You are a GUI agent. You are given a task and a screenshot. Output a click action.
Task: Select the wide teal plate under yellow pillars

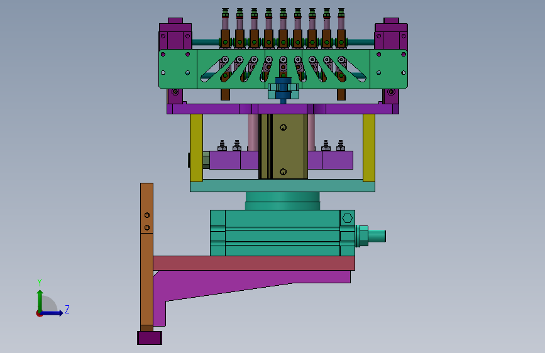click(282, 185)
